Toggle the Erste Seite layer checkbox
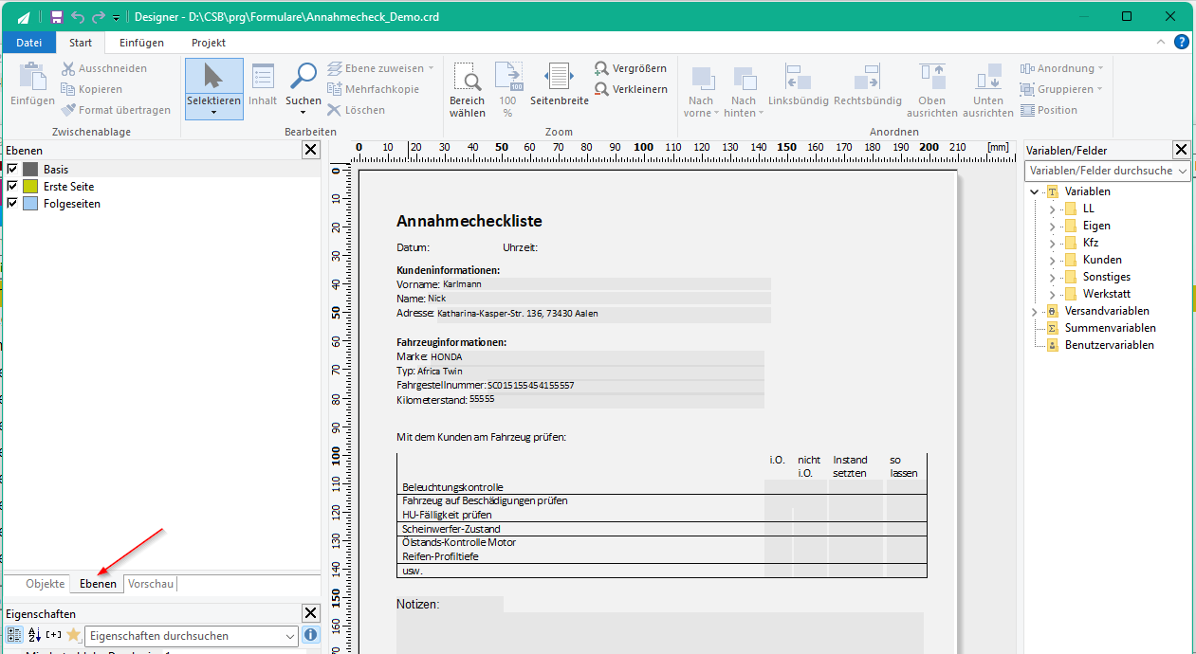This screenshot has width=1196, height=654. click(x=12, y=187)
